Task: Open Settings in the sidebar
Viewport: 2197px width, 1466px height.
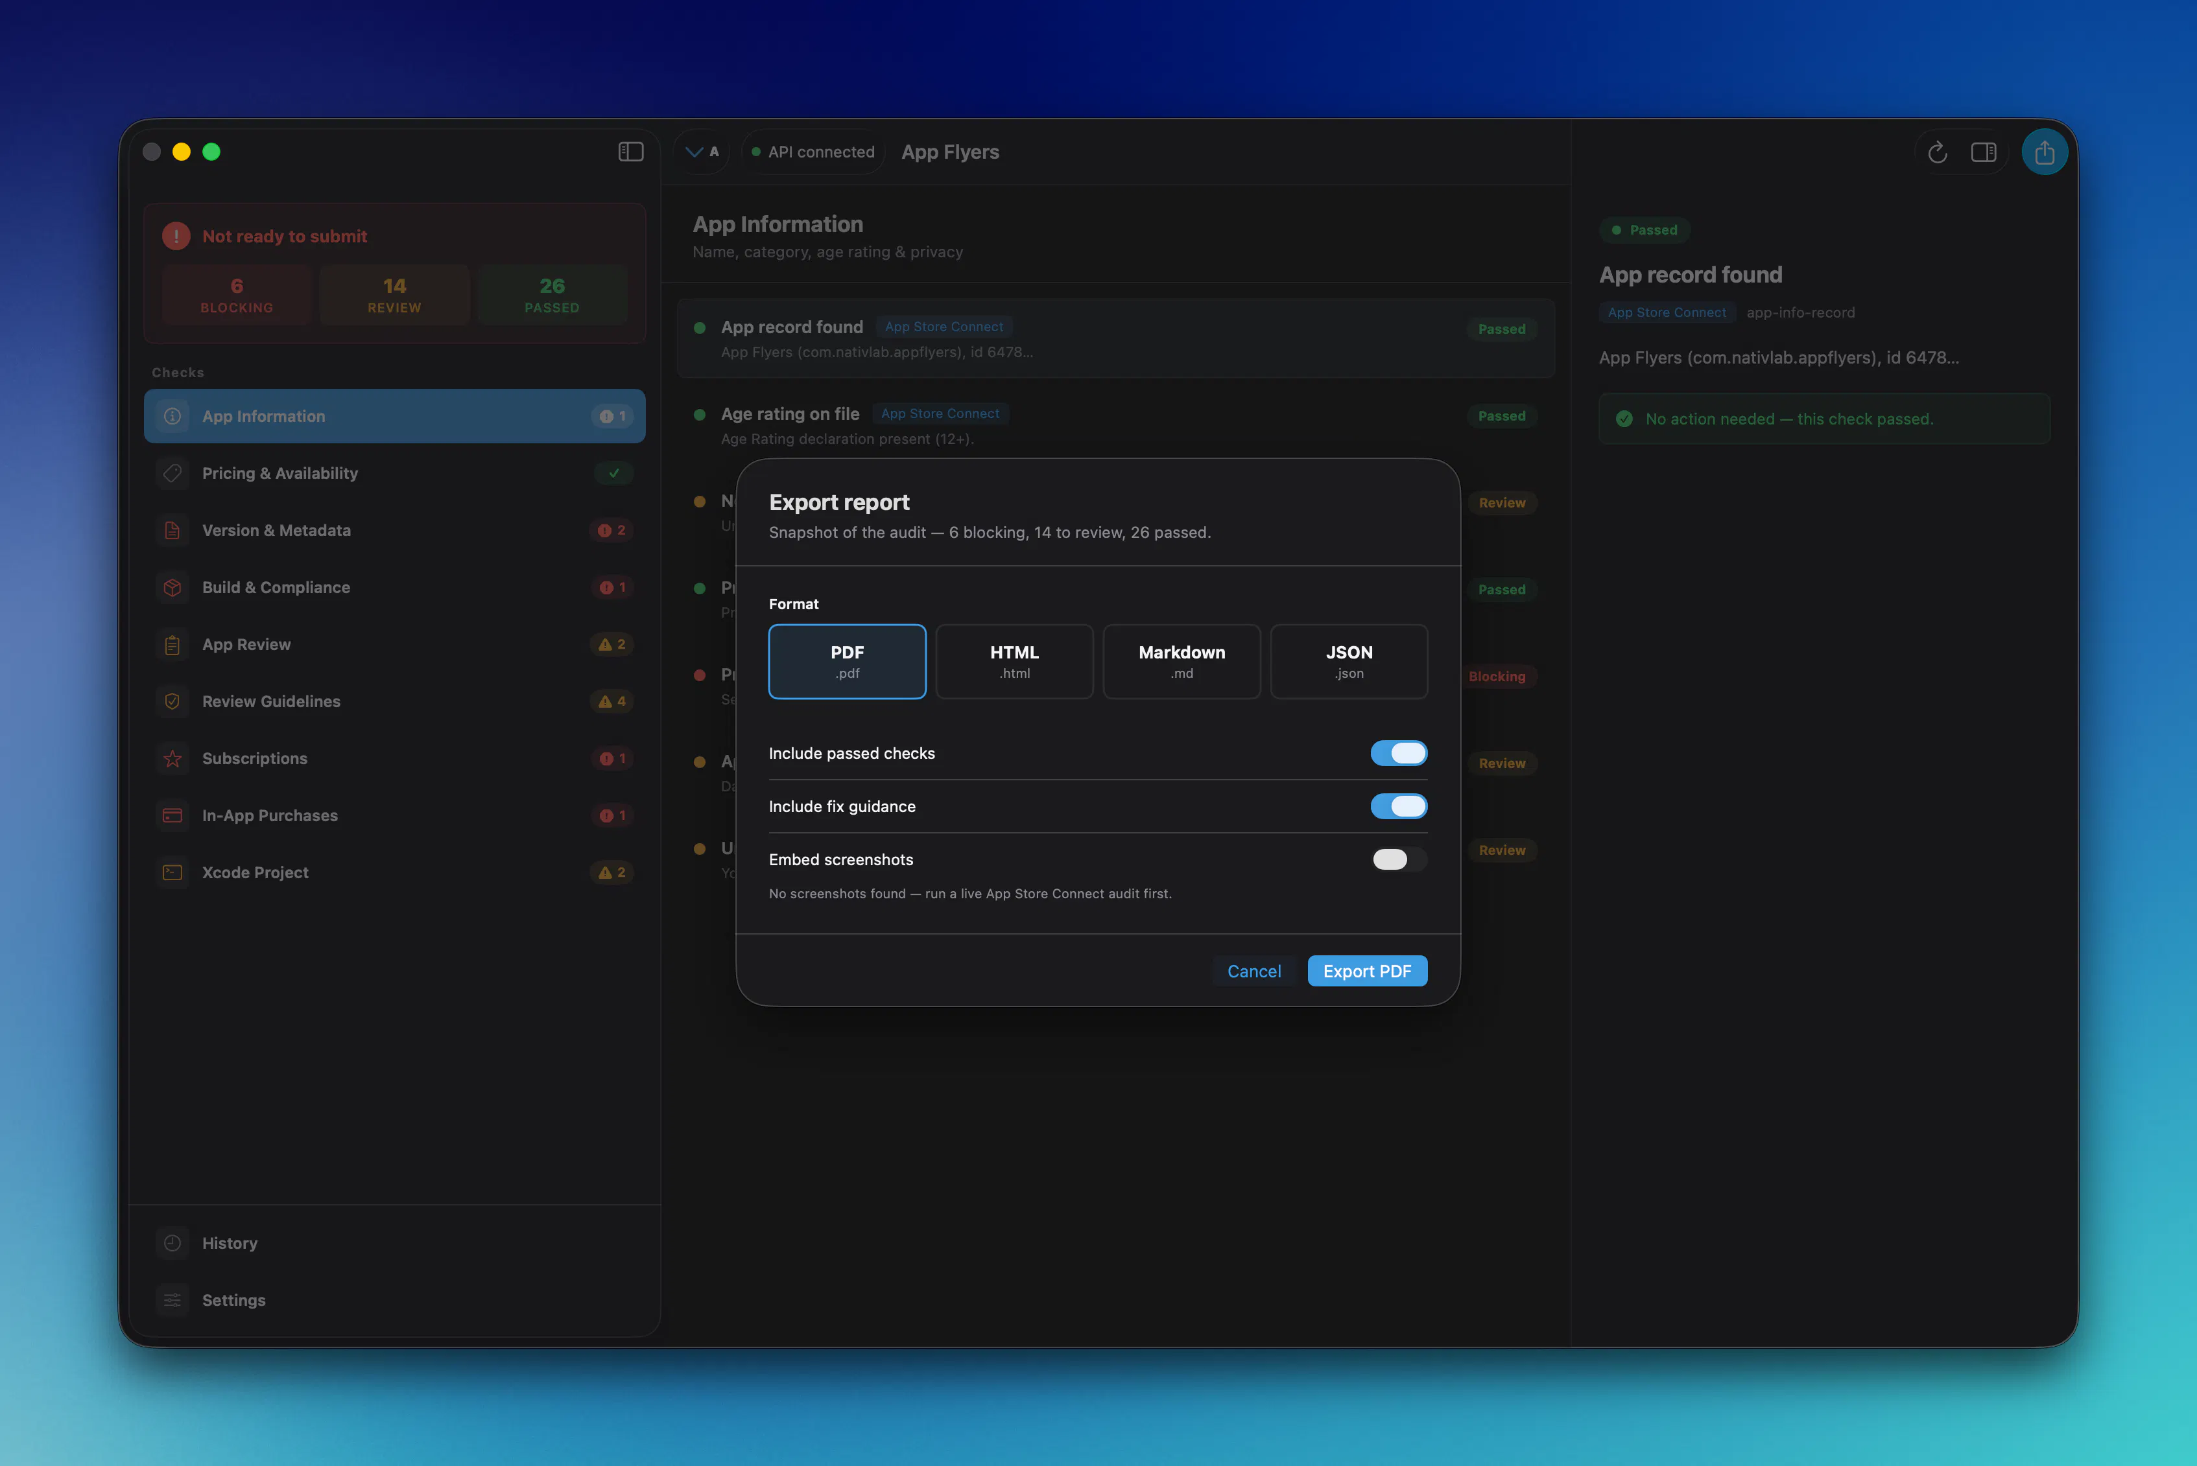Action: pos(395,1299)
